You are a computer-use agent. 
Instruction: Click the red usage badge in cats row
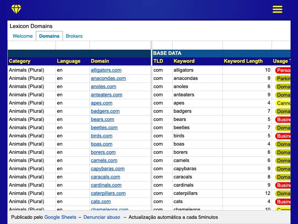[283, 202]
